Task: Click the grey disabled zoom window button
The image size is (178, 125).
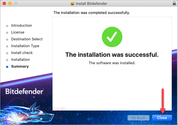Action: click(16, 3)
